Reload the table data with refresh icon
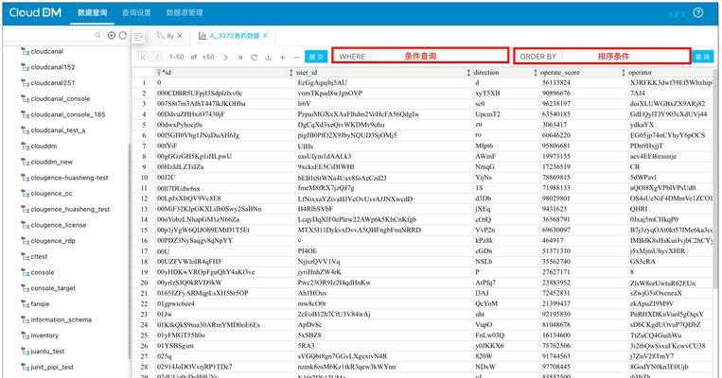Viewport: 722px width, 378px height. [x=254, y=57]
